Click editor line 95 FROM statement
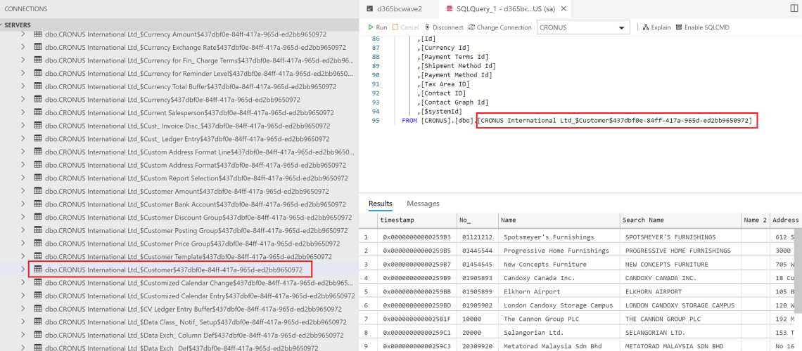 [578, 121]
